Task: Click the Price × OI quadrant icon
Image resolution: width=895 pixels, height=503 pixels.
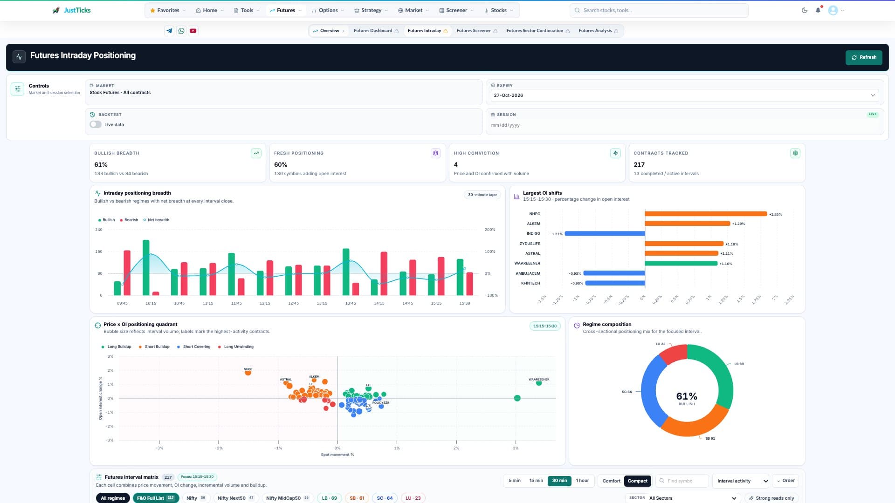Action: 98,325
